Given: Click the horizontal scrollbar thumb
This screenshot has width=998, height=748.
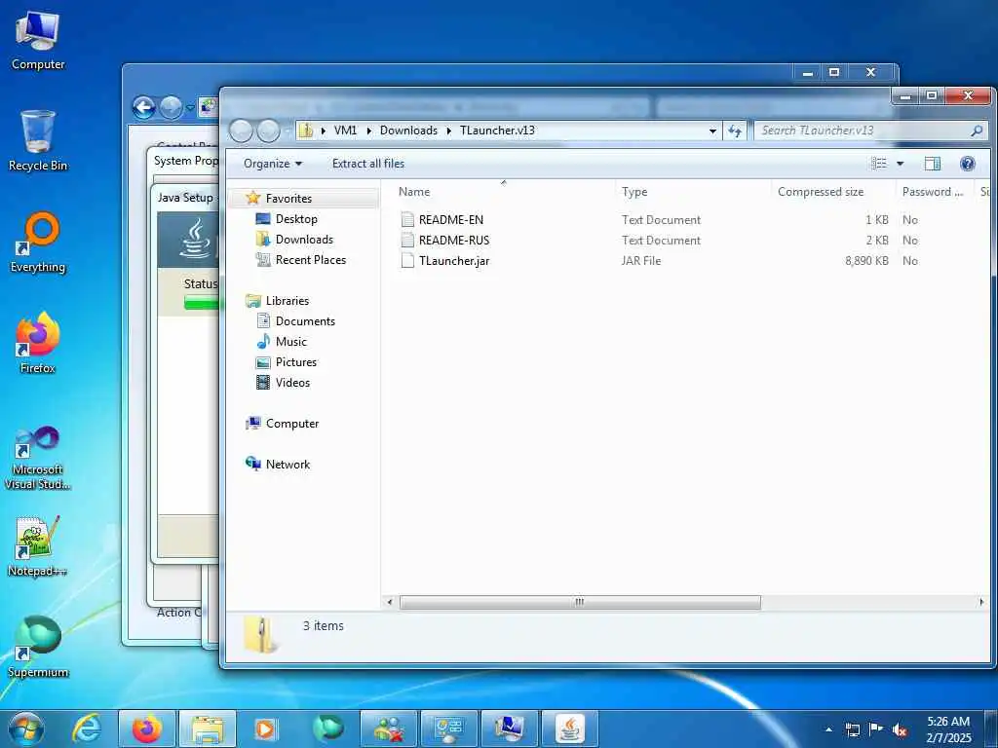Looking at the screenshot, I should coord(580,602).
